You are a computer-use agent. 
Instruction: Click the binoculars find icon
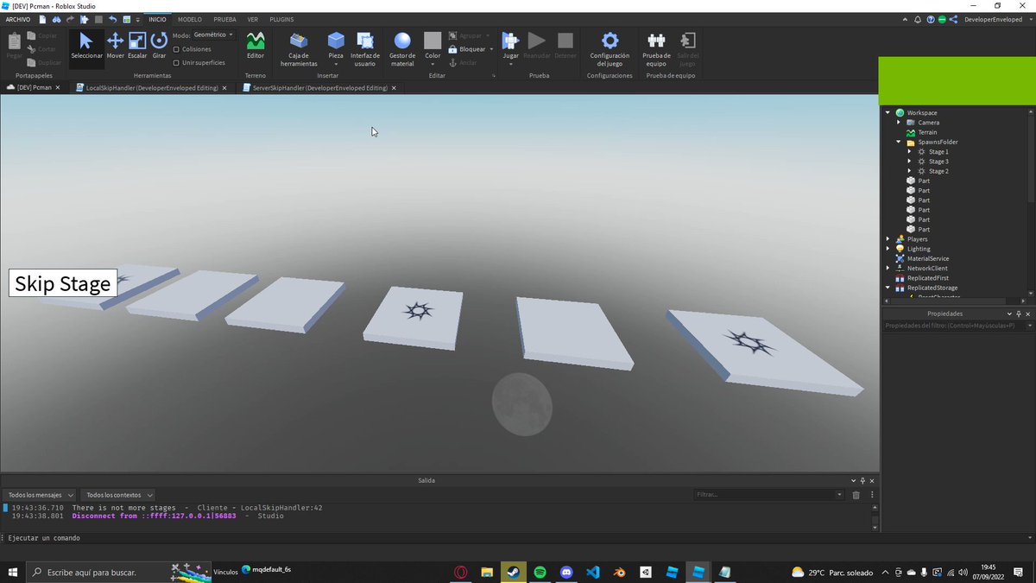57,19
